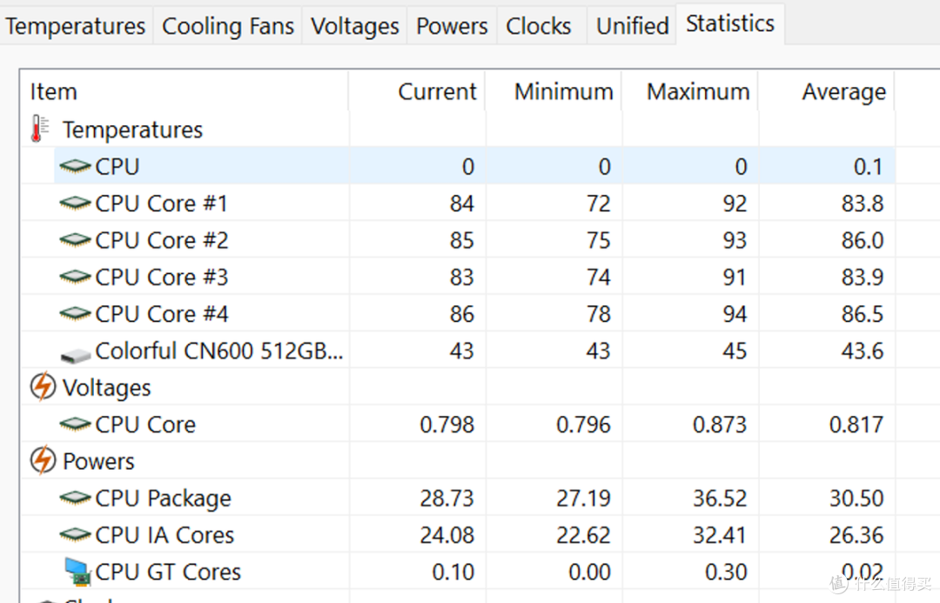This screenshot has width=940, height=603.
Task: Open the Unified tab
Action: [633, 26]
